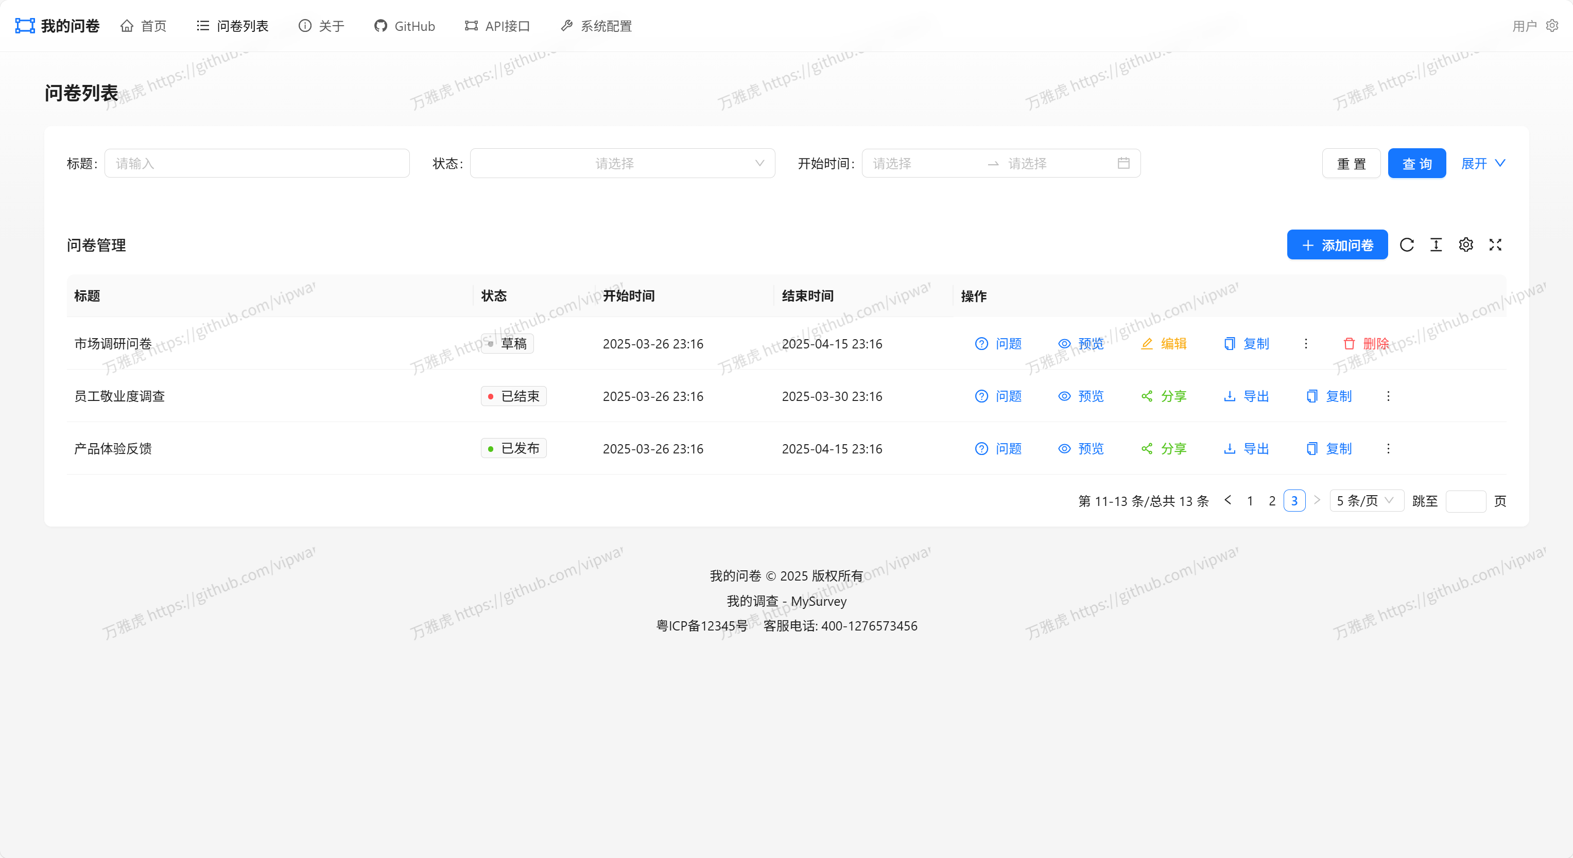The image size is (1573, 858).
Task: Open the 系统配置 menu item
Action: (595, 26)
